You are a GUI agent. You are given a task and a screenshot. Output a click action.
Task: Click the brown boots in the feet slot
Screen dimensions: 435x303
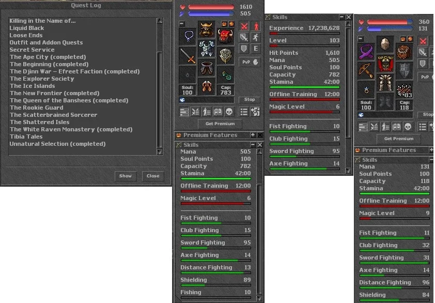[x=207, y=87]
